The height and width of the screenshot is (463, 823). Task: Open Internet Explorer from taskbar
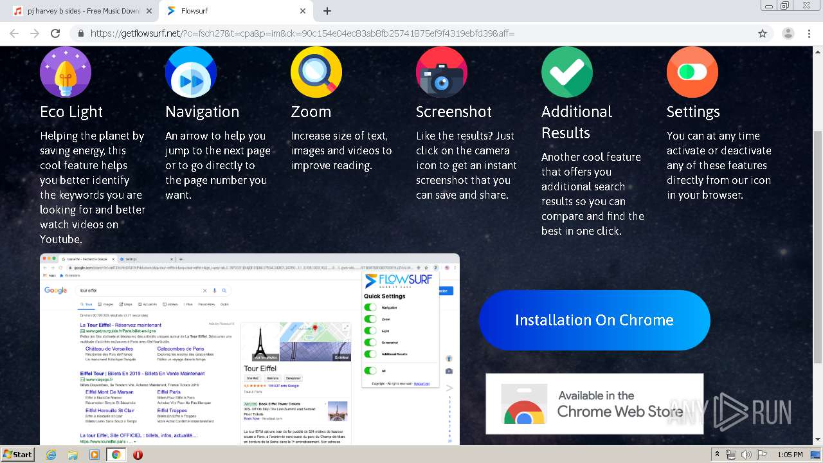click(51, 455)
